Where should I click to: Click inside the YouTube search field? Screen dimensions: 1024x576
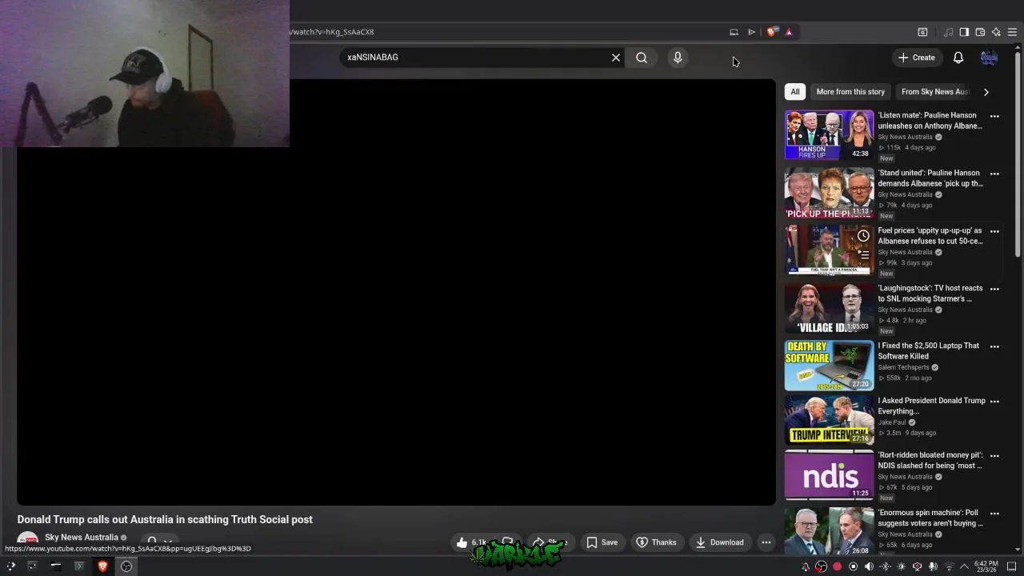476,58
